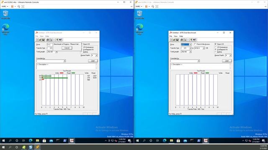The height and width of the screenshot is (150, 268).
Task: Open File menu in left ATTO window
Action: tap(36, 36)
